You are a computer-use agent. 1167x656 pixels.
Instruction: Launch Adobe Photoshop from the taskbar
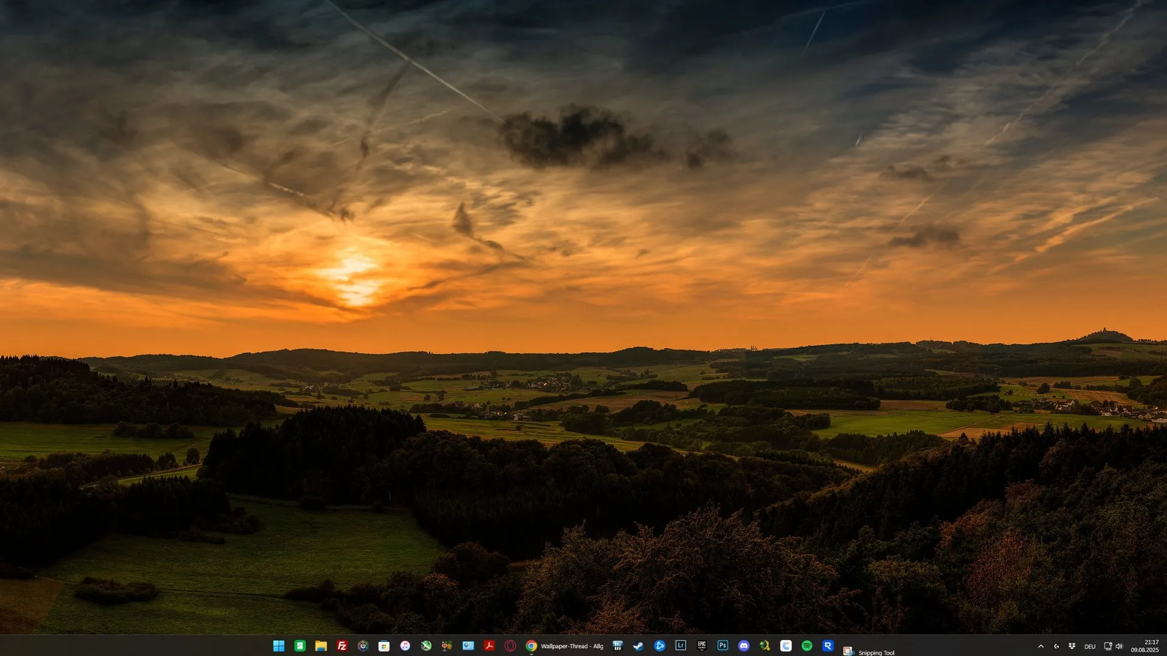tap(723, 646)
